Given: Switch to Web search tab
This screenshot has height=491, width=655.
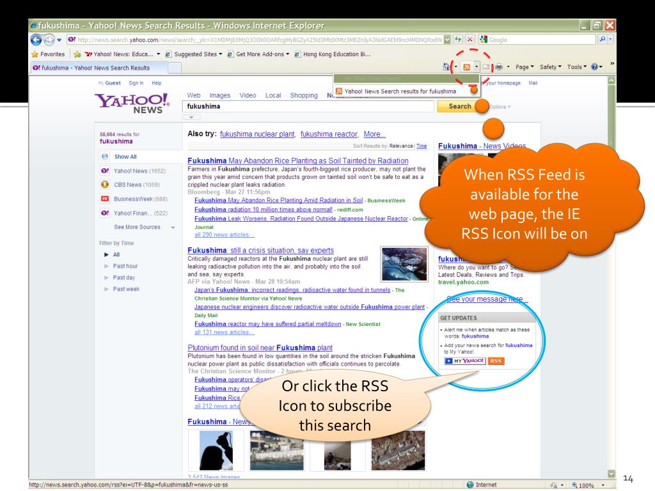Looking at the screenshot, I should tap(194, 95).
